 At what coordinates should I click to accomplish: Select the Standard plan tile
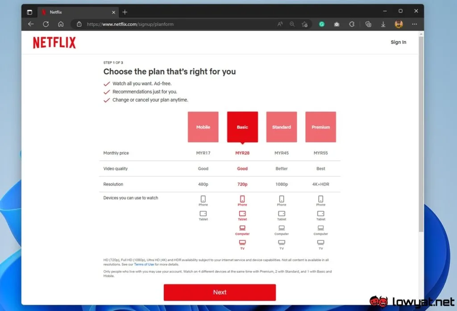click(282, 127)
